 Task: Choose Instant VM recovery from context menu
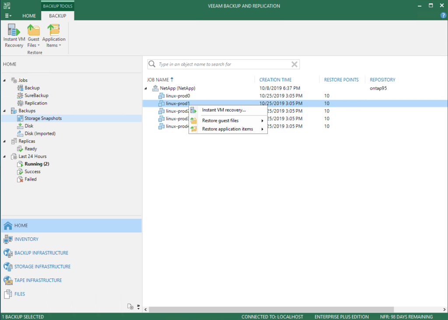[224, 110]
